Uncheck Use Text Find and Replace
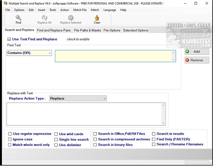This screenshot has width=213, height=166. (9, 39)
